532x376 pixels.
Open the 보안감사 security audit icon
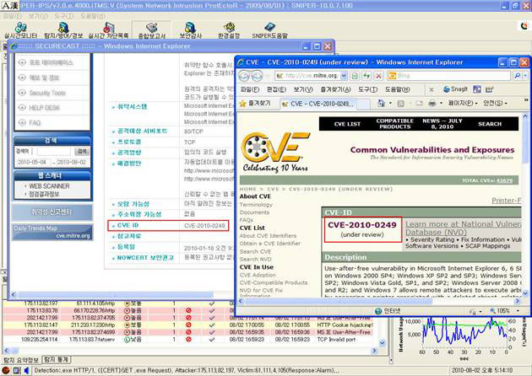[191, 30]
